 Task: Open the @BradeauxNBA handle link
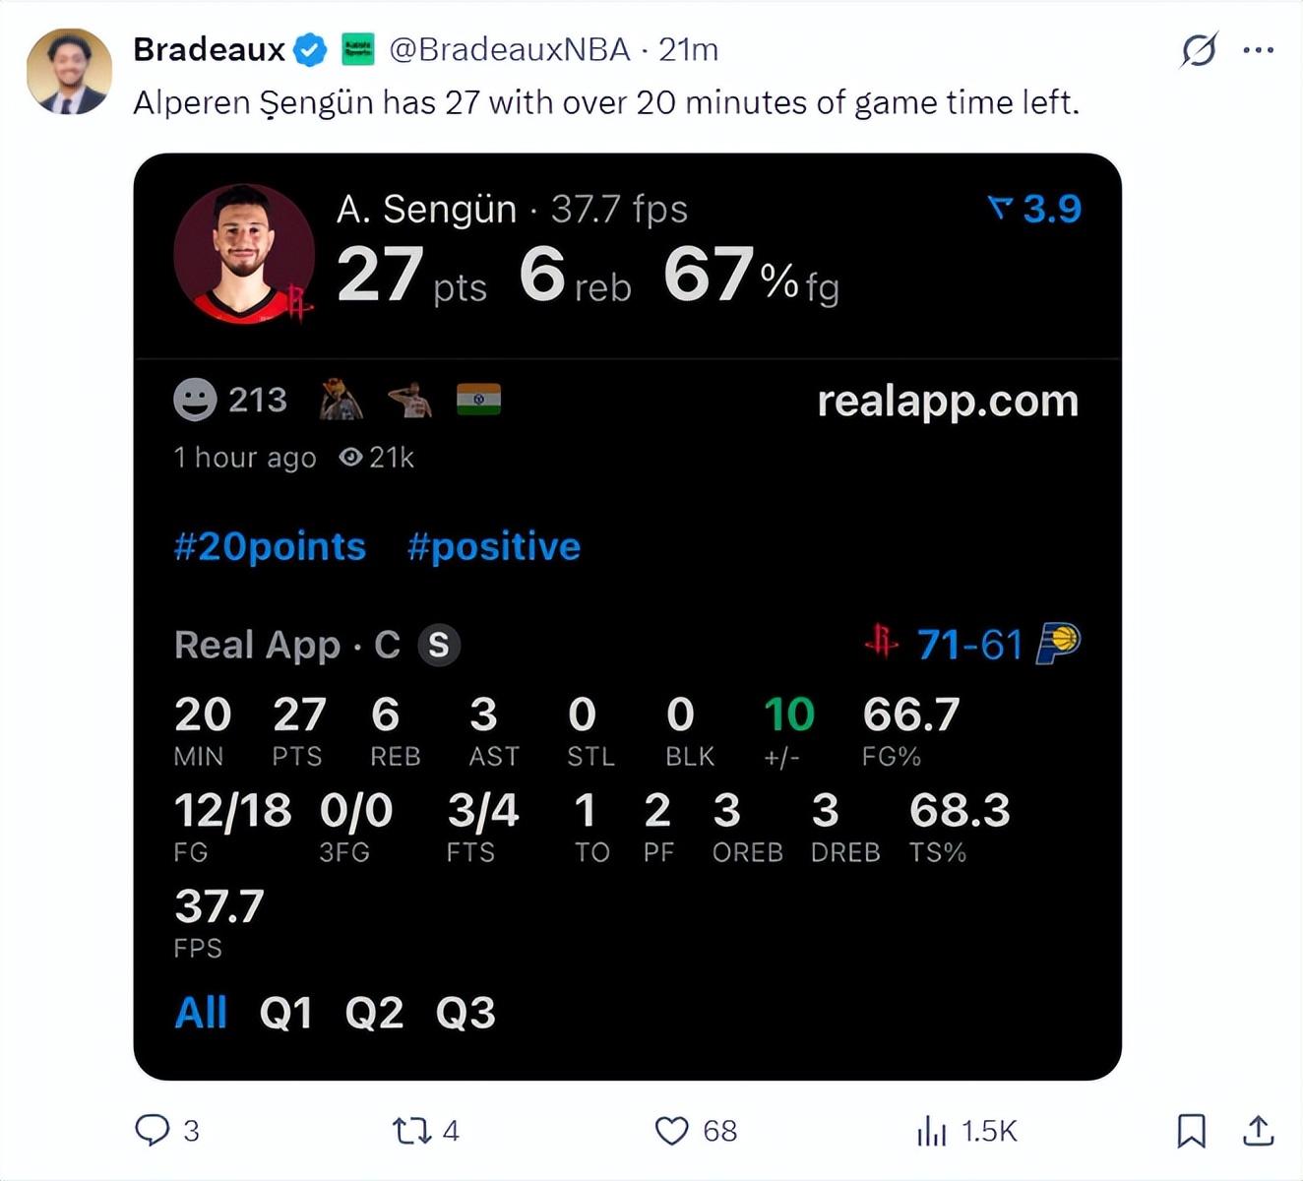tap(510, 49)
